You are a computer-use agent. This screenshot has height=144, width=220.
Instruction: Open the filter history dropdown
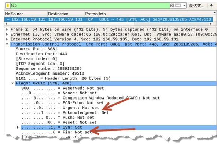click(x=184, y=6)
